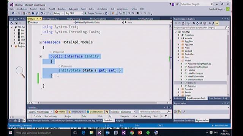
Task: Collapse the IEntity interface code block
Action: pos(41,56)
